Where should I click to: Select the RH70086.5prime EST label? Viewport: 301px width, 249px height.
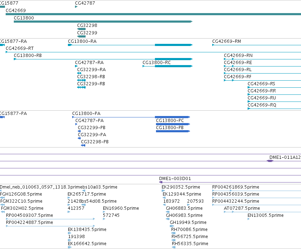click(189, 230)
